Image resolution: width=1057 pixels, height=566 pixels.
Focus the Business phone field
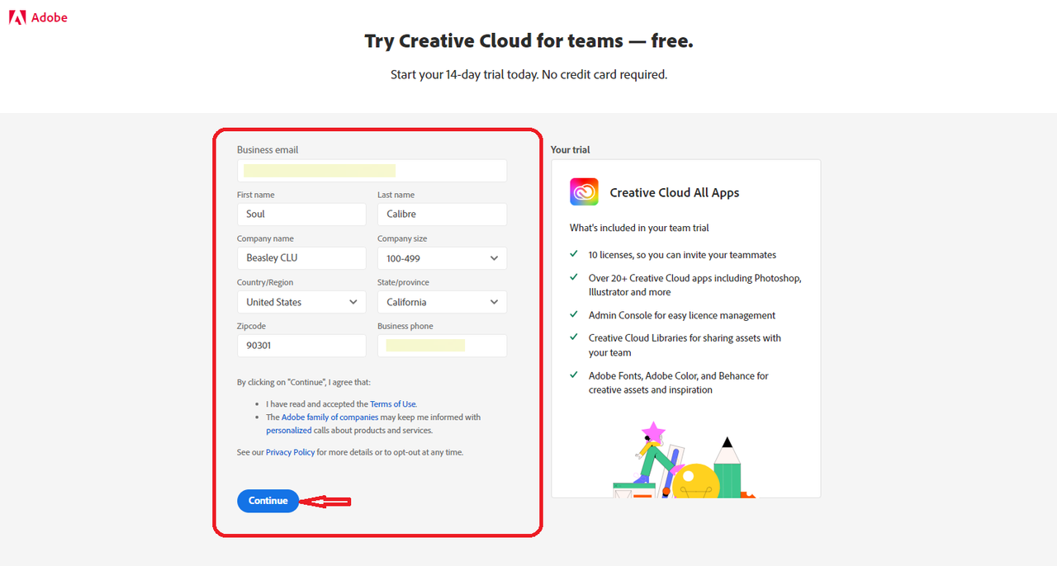pyautogui.click(x=442, y=346)
